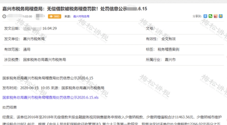This screenshot has width=227, height=125.
Task: Click 涉及税费 value 国家税务总局嘉兴市税务局
Action: [x=45, y=60]
